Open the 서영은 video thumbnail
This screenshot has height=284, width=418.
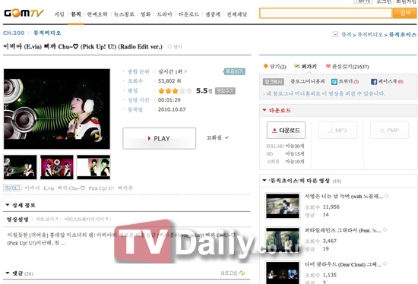[x=283, y=206]
